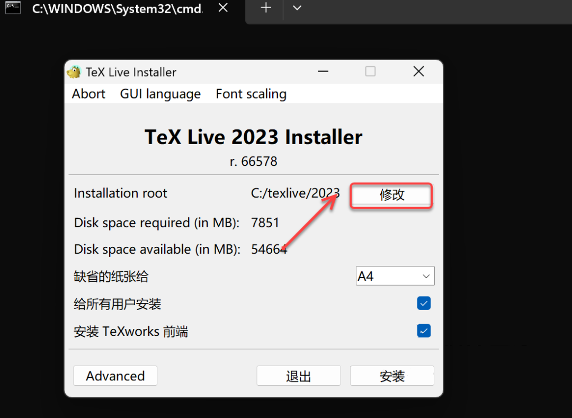
Task: Open the GUI language menu
Action: [x=160, y=93]
